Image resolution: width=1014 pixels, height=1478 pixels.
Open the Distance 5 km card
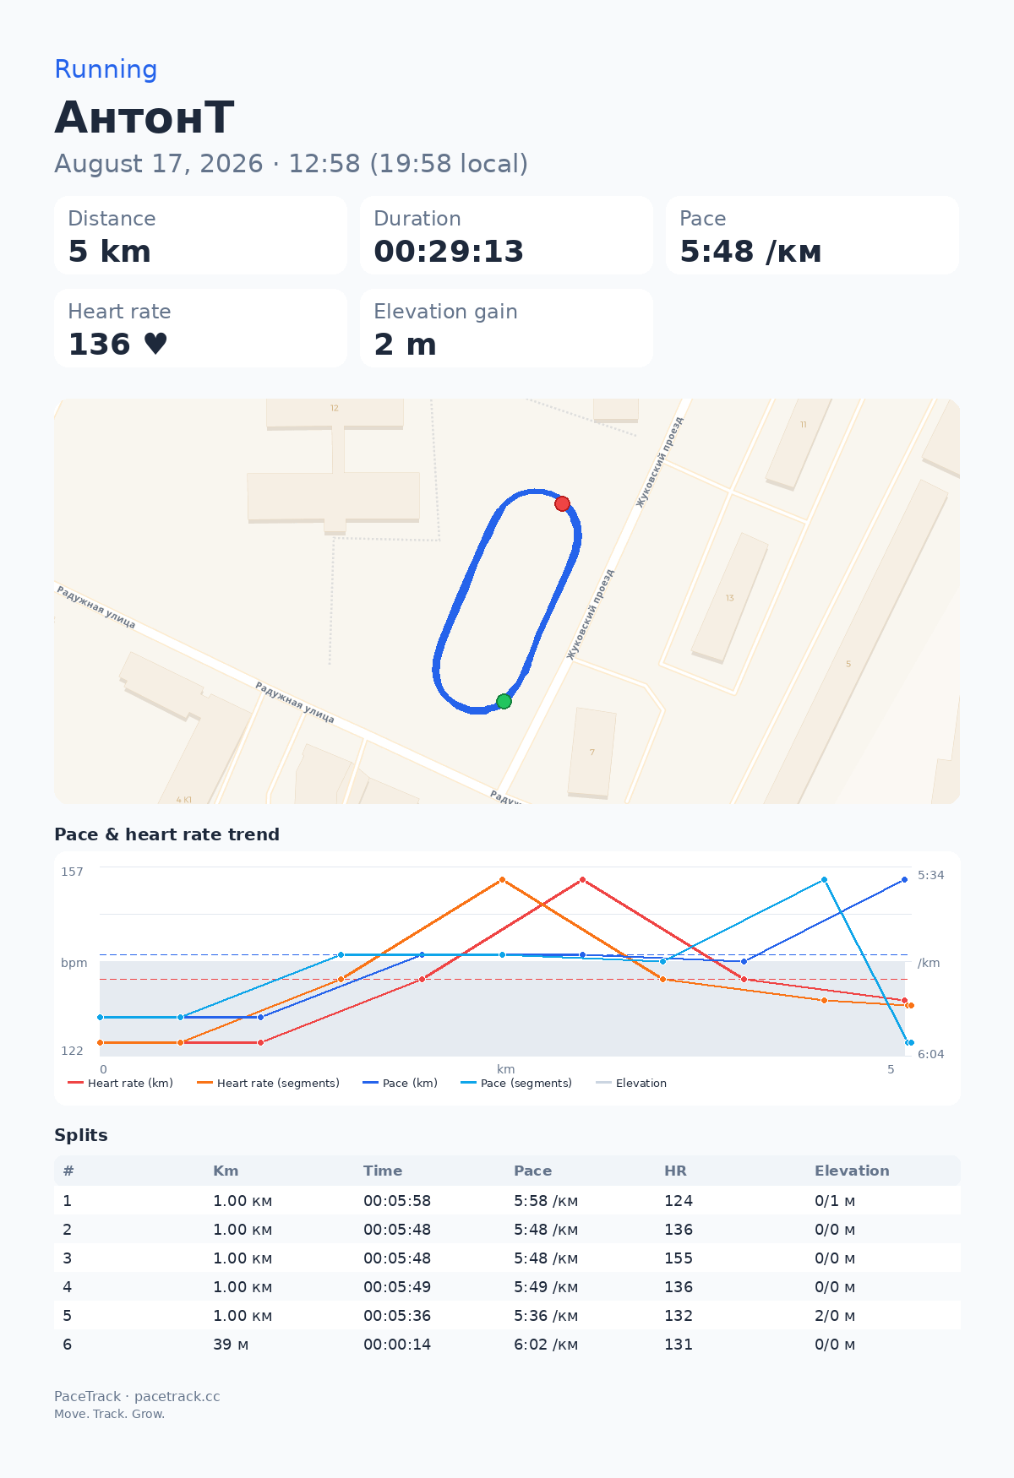click(x=200, y=235)
